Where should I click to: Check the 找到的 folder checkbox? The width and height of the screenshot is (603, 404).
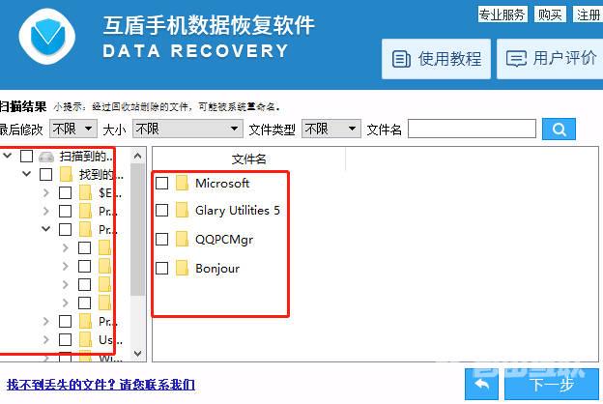click(45, 174)
